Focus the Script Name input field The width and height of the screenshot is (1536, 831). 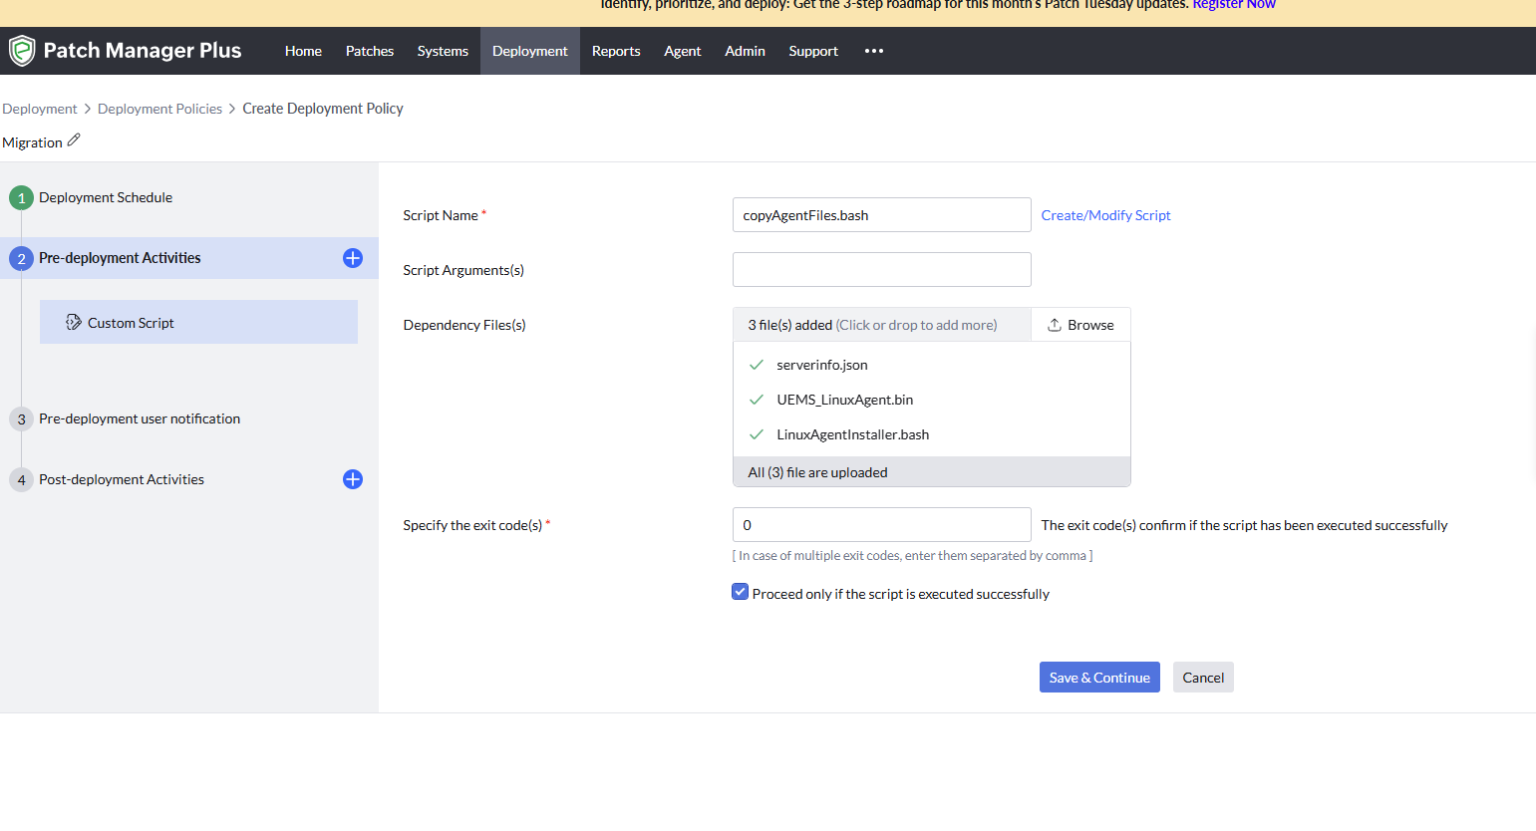click(882, 215)
